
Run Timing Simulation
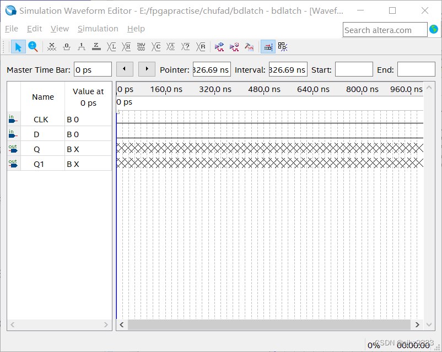point(234,47)
